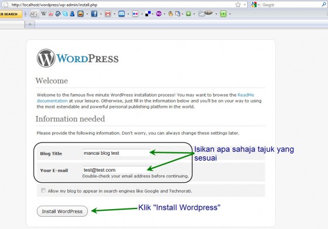The height and width of the screenshot is (229, 328).
Task: Open dropdown arrow next to Yahoo icon
Action: click(x=165, y=14)
